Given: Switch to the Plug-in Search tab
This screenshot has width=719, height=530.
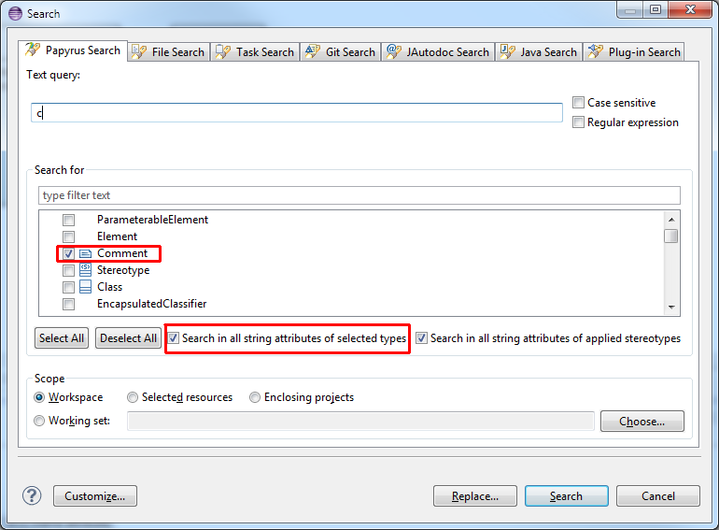Looking at the screenshot, I should pos(635,52).
